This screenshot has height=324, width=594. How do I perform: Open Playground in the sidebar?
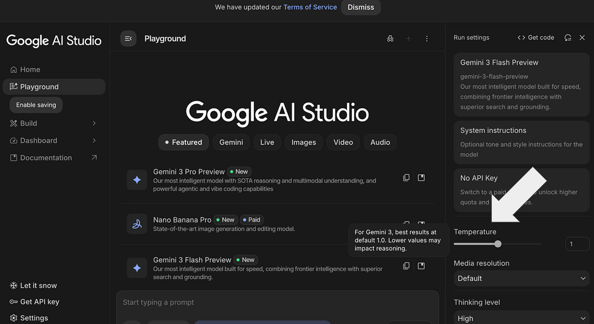click(54, 87)
